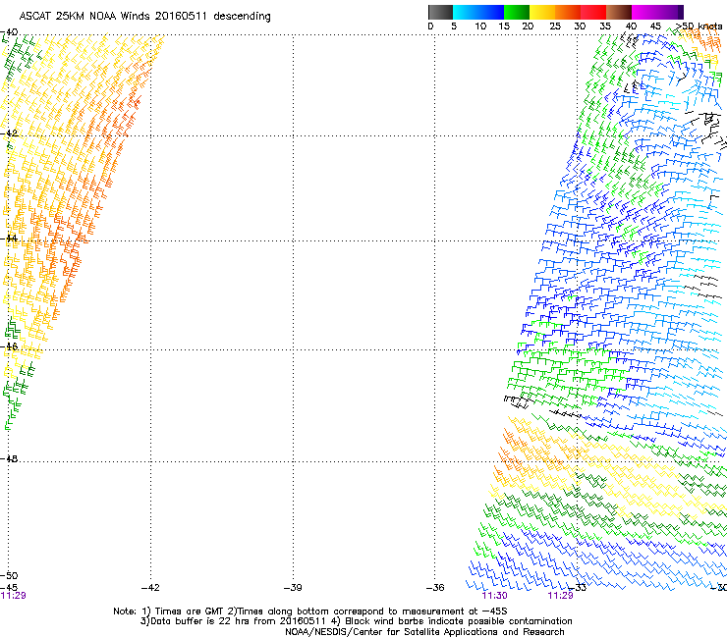Click the '11:29' time label beside '11:30'

pyautogui.click(x=560, y=596)
